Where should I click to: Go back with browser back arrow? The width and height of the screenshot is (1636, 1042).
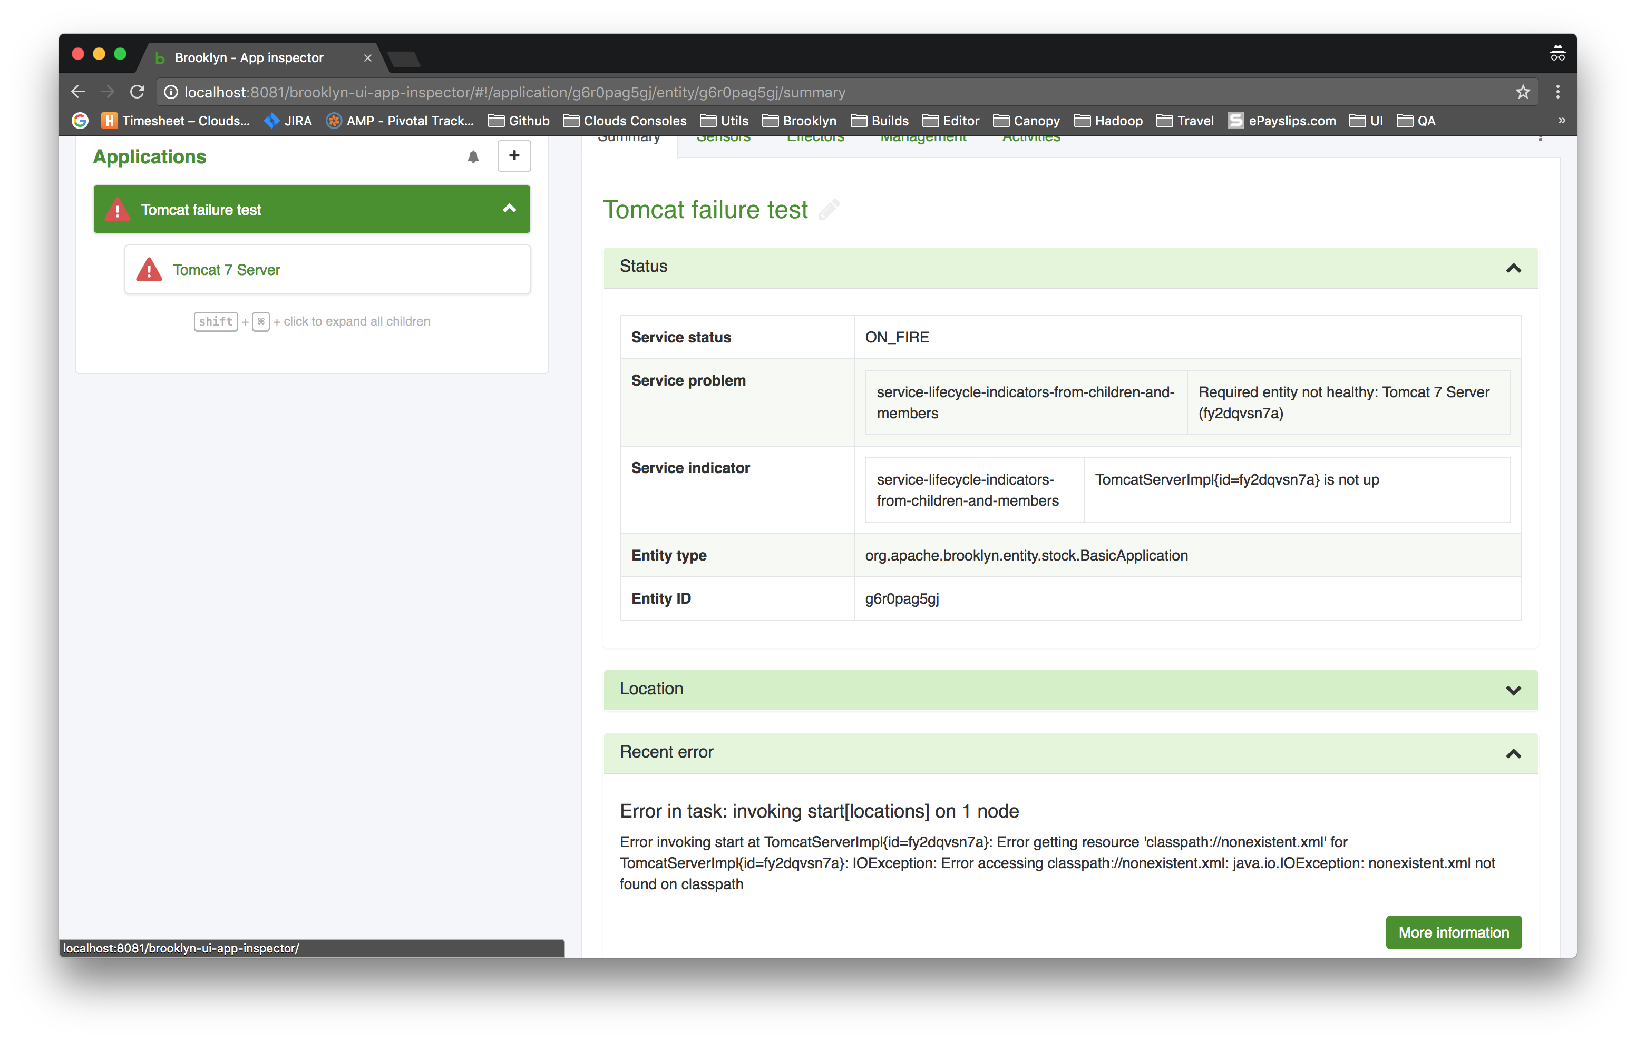point(78,92)
